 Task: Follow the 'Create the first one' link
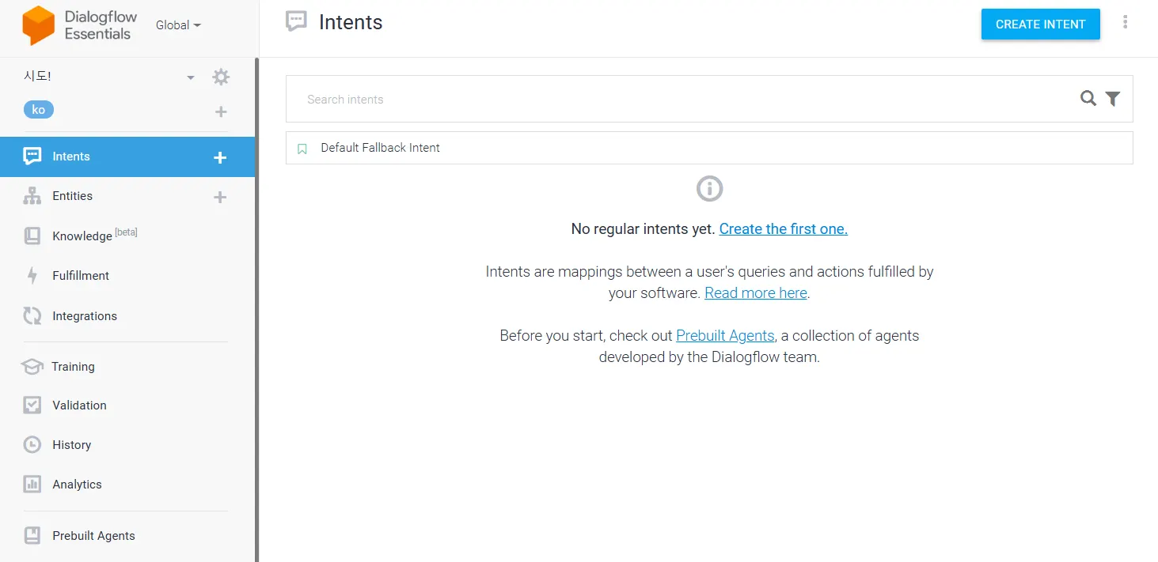pyautogui.click(x=783, y=229)
